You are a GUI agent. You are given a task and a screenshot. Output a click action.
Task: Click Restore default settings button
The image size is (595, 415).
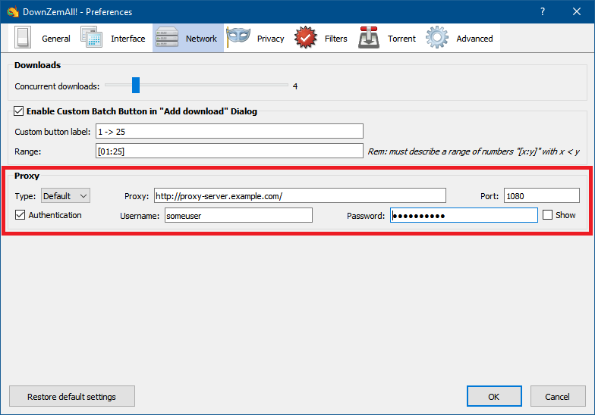click(71, 396)
